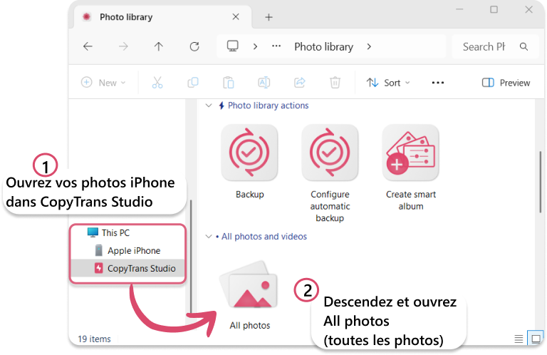
Task: Open the Backup action icon
Action: click(x=249, y=153)
